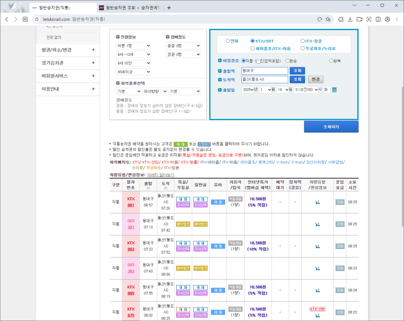This screenshot has height=321, width=404.
Task: Click the screen recording camera icon
Action: (359, 19)
